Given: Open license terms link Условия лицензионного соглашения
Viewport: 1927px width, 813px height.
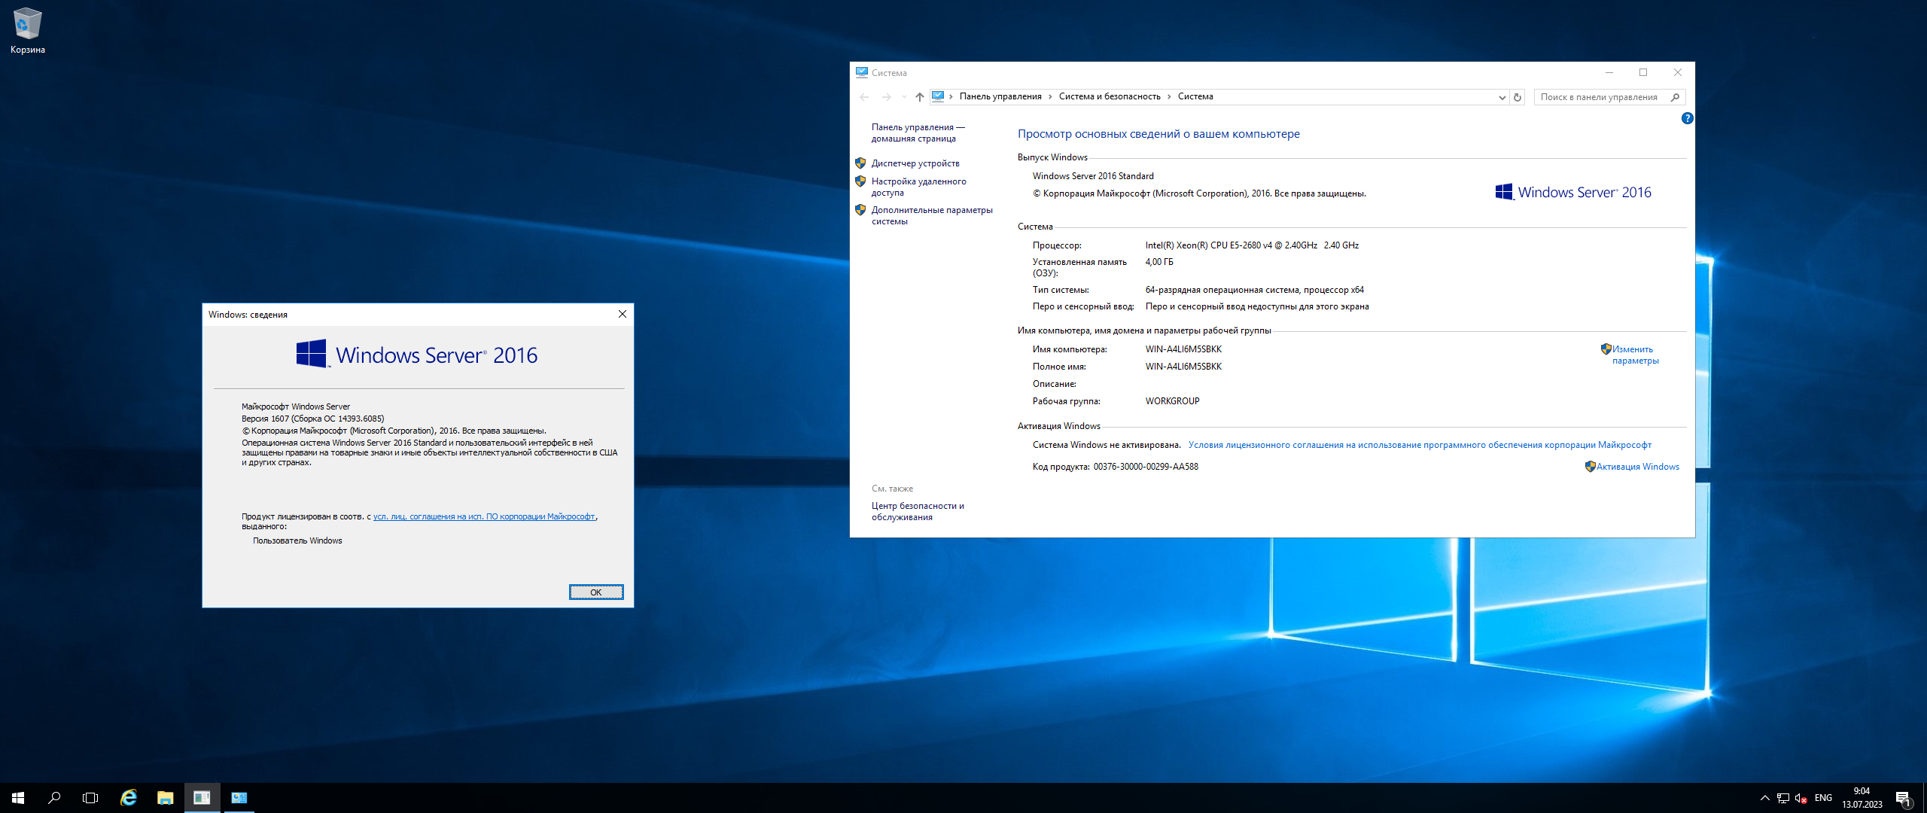Looking at the screenshot, I should pyautogui.click(x=1420, y=445).
